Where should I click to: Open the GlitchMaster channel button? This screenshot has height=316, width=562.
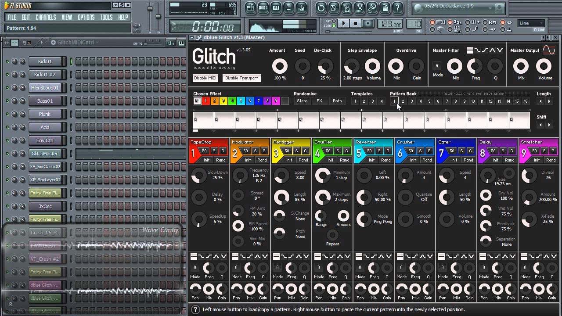click(45, 154)
